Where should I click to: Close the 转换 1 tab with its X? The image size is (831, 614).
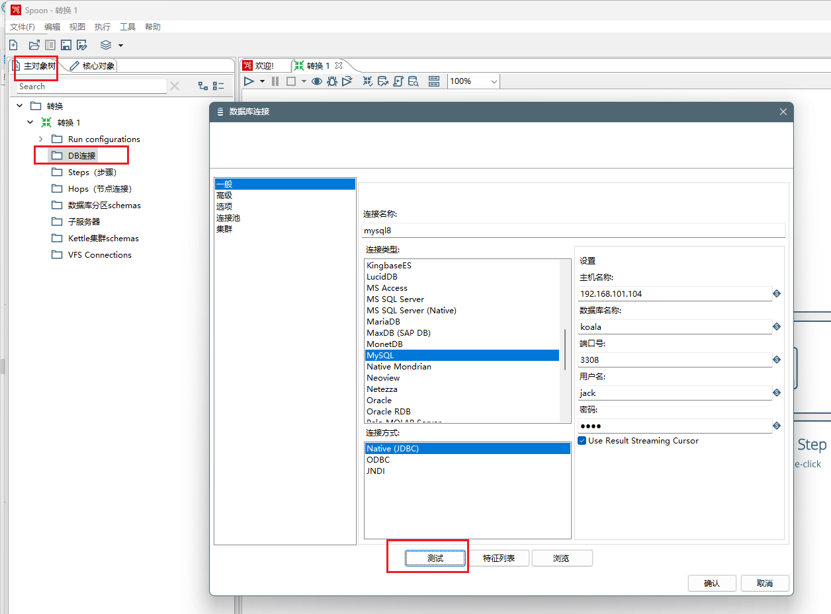(x=339, y=65)
